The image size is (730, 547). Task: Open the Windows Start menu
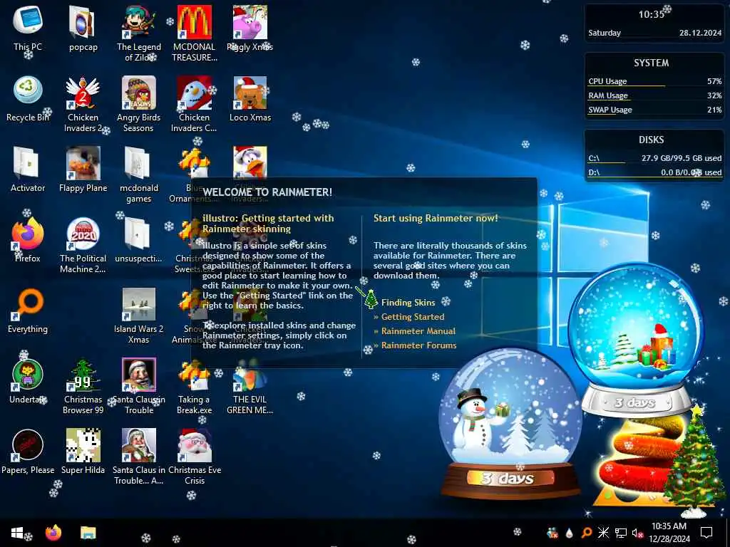(x=17, y=533)
